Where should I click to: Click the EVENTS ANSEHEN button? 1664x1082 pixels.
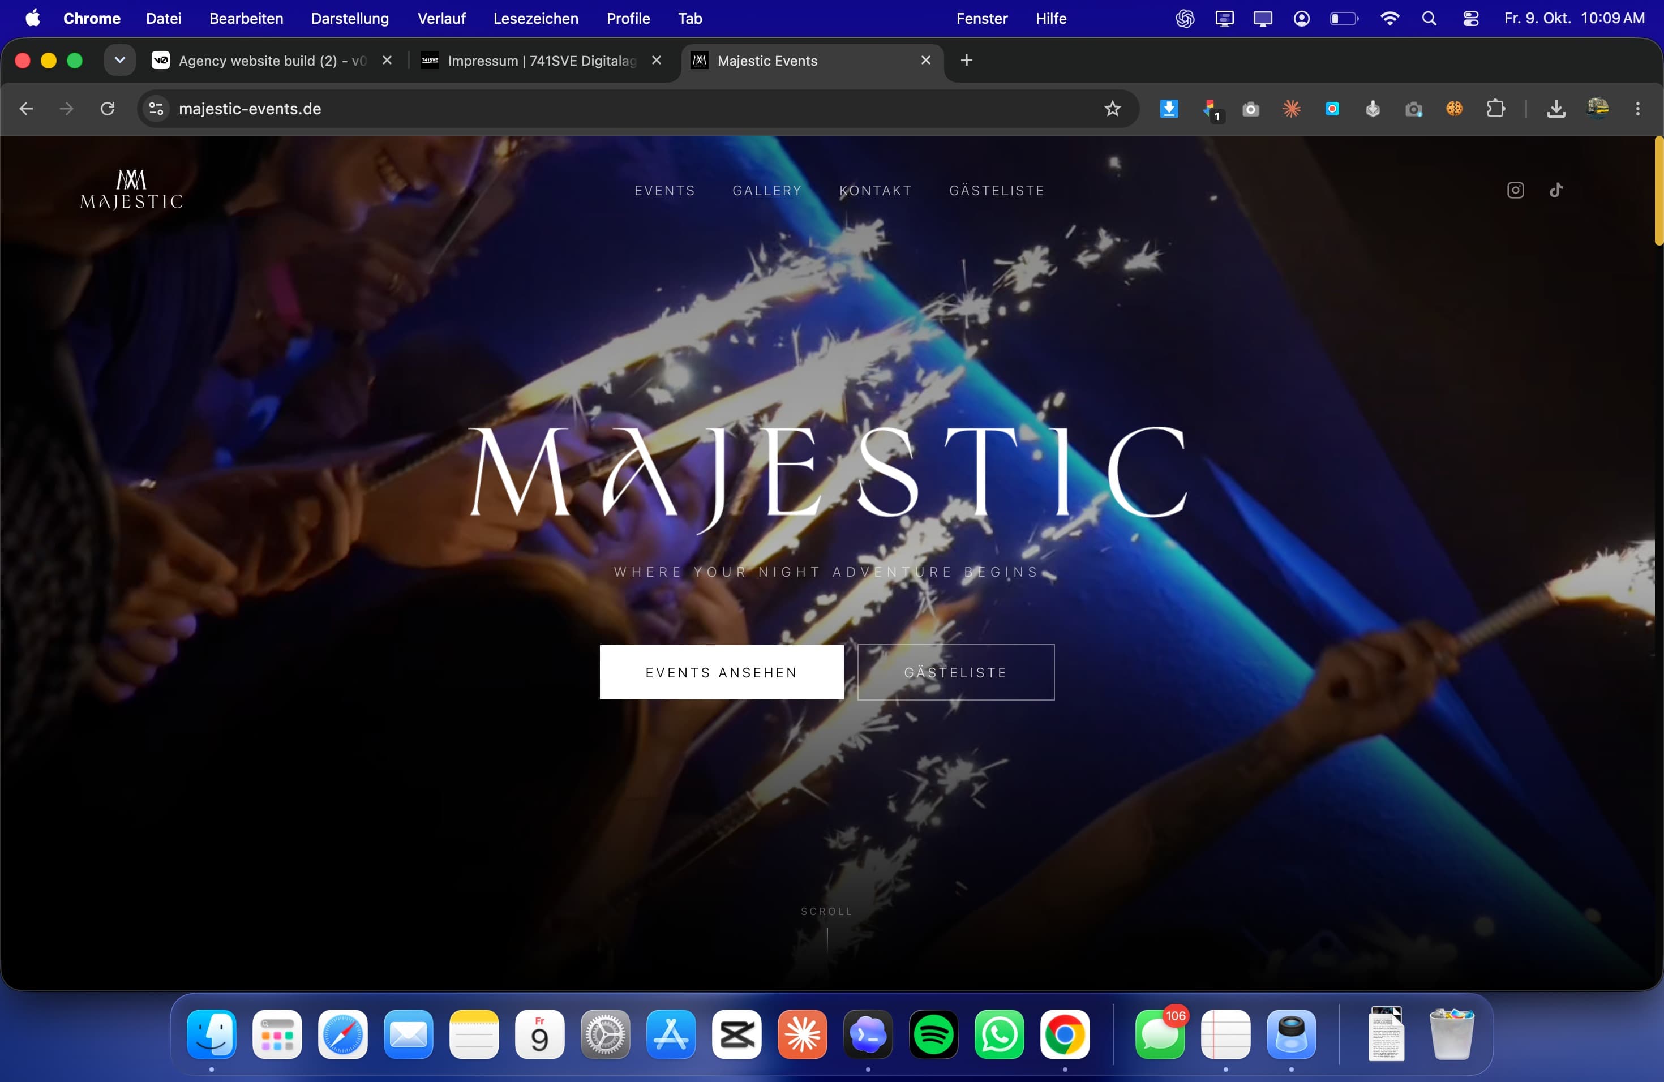pos(722,672)
